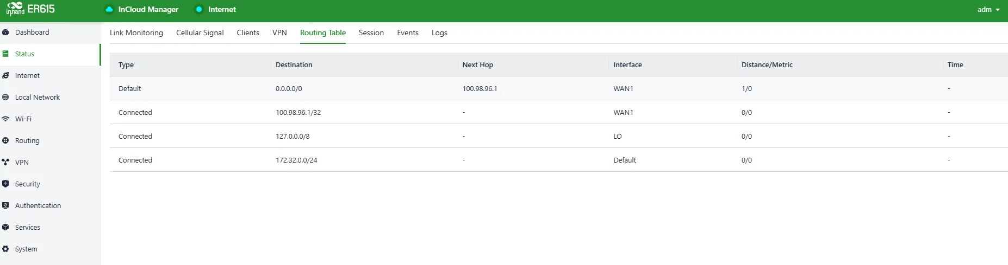The image size is (1008, 265).
Task: Switch to the VPN status tab
Action: coord(279,33)
